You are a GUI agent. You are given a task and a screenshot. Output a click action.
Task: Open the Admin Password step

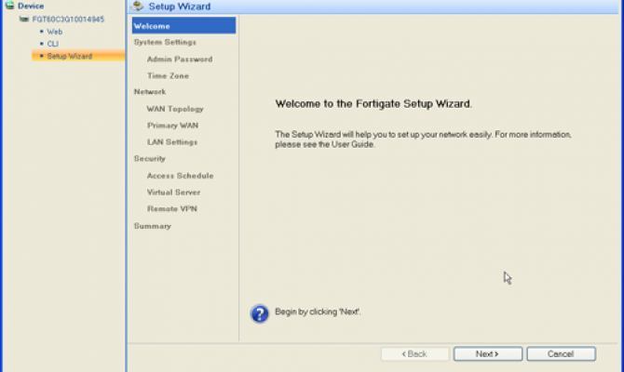tap(180, 60)
